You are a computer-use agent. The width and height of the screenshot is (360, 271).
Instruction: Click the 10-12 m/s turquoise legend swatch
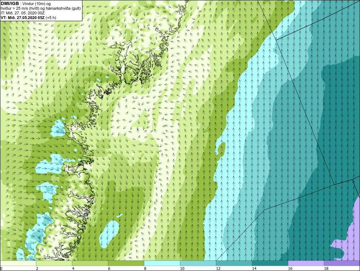coord(198,263)
